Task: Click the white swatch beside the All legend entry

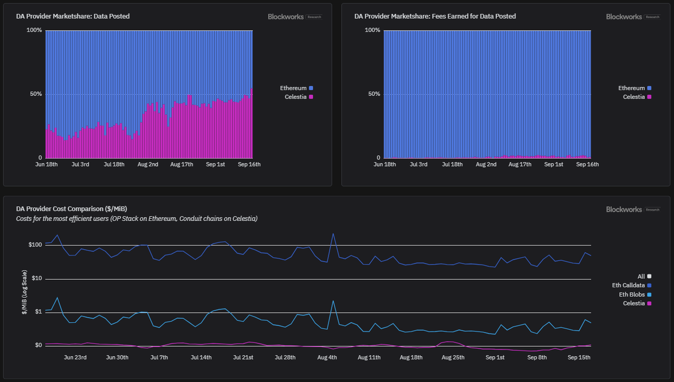Action: [x=649, y=276]
